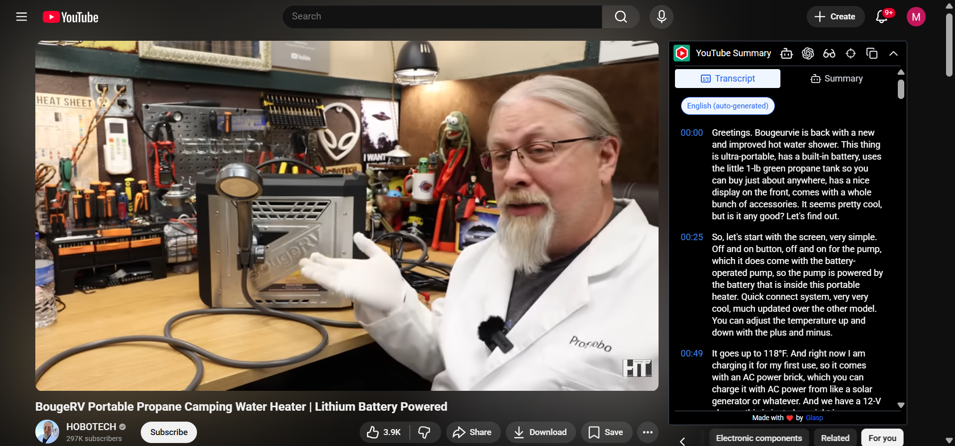The image size is (955, 446).
Task: Jump to current time with crosshair icon
Action: (851, 53)
